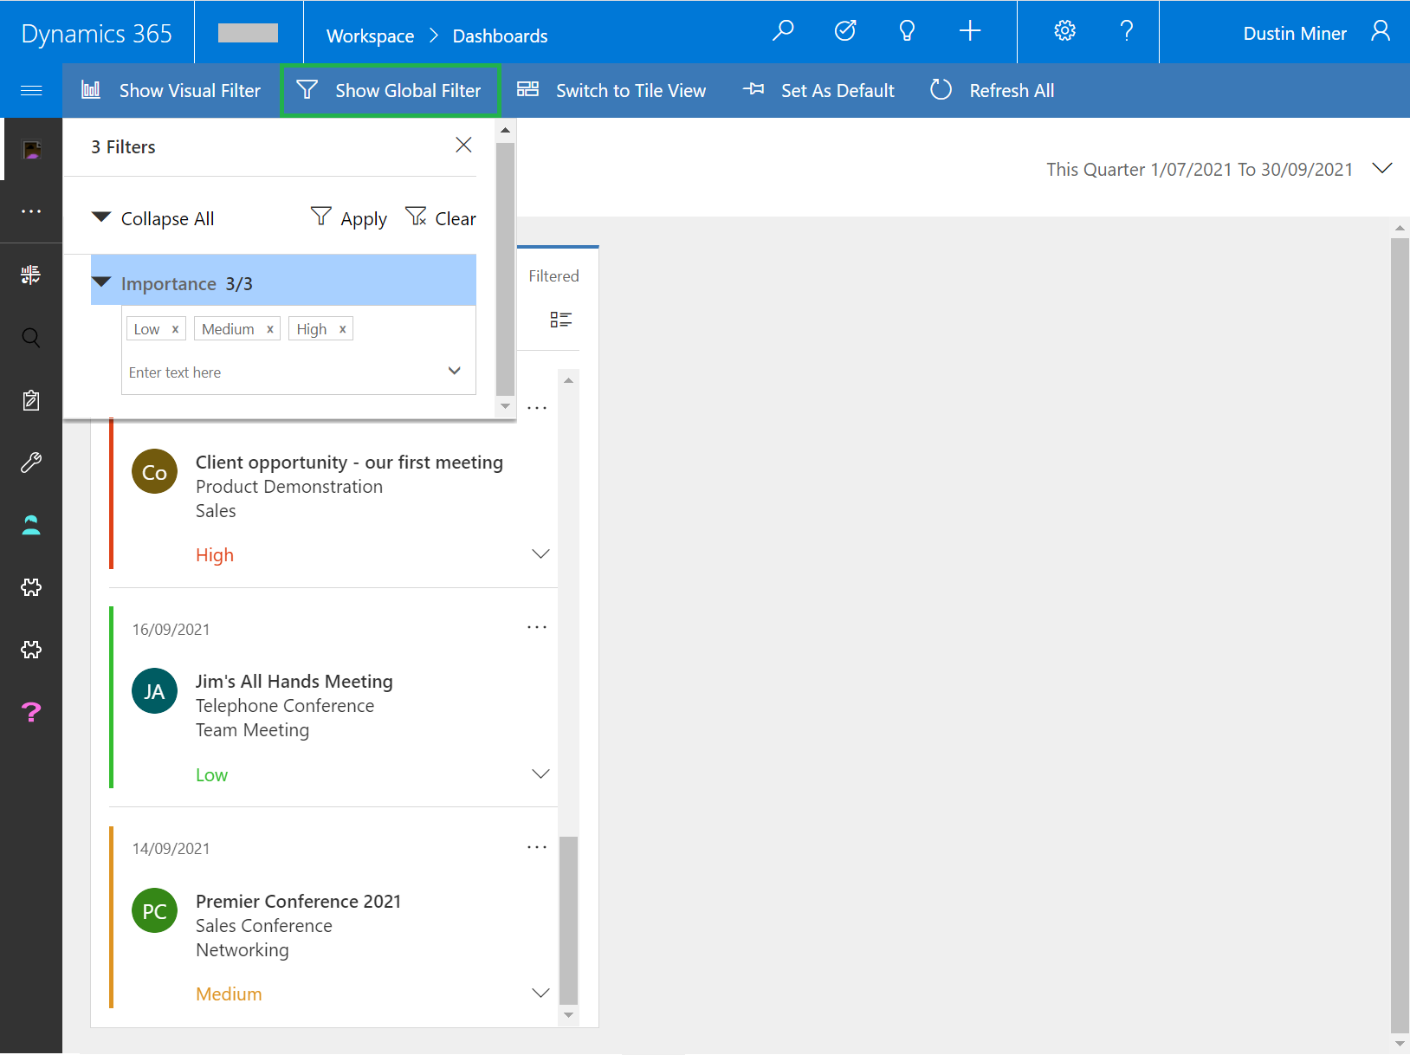Open the wrench icon in sidebar
The width and height of the screenshot is (1410, 1055).
pos(31,463)
